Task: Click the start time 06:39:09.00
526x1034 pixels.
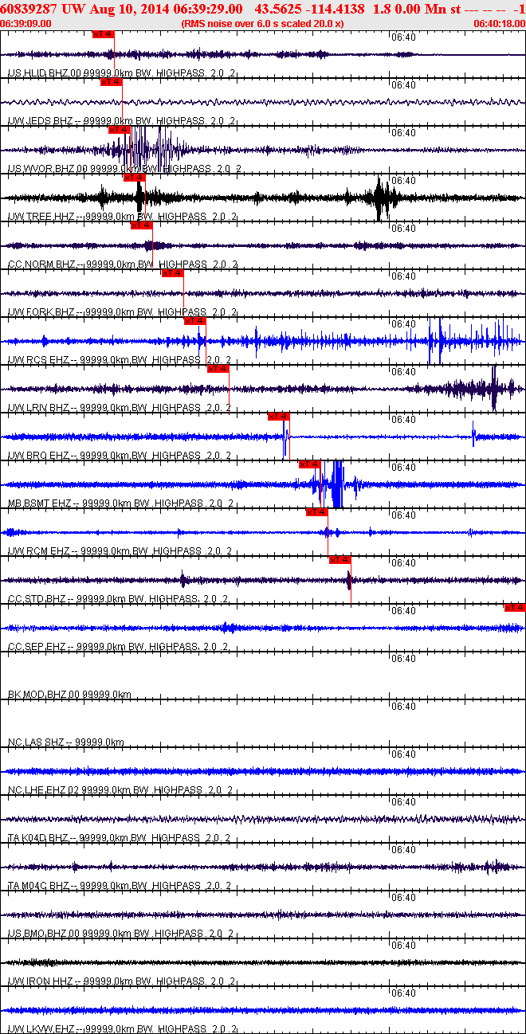Action: (x=26, y=24)
